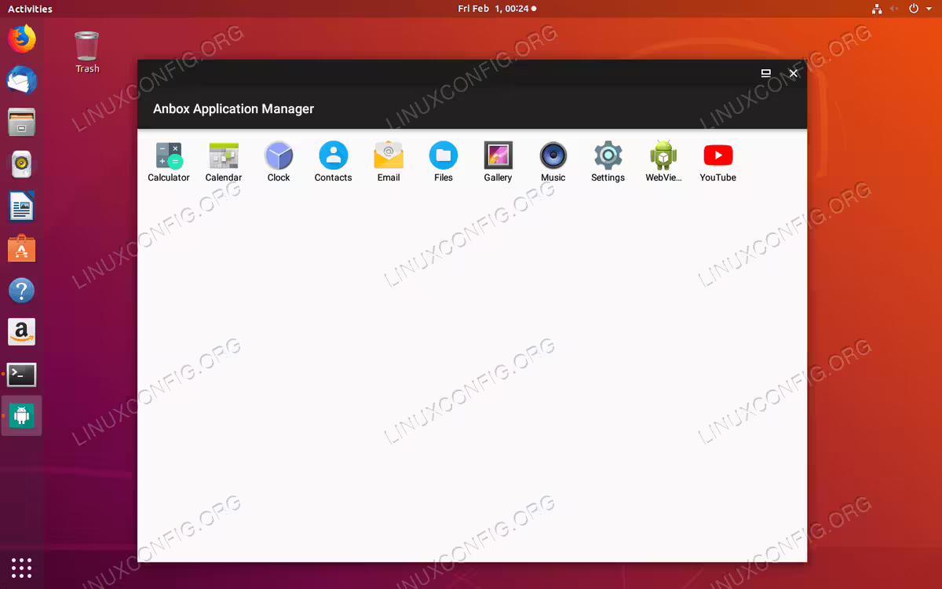Close the Anbox Application Manager window

(x=793, y=73)
